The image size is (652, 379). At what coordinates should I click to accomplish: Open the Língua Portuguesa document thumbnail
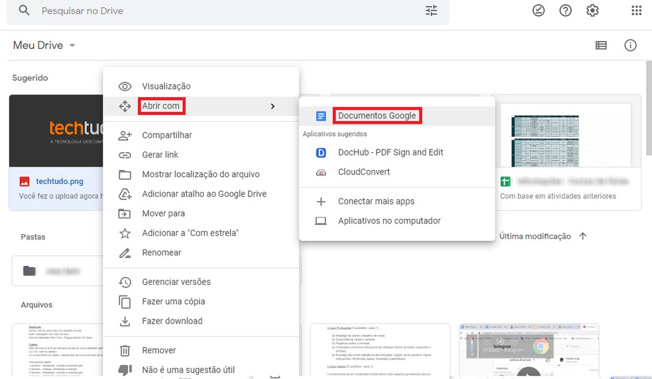click(380, 351)
